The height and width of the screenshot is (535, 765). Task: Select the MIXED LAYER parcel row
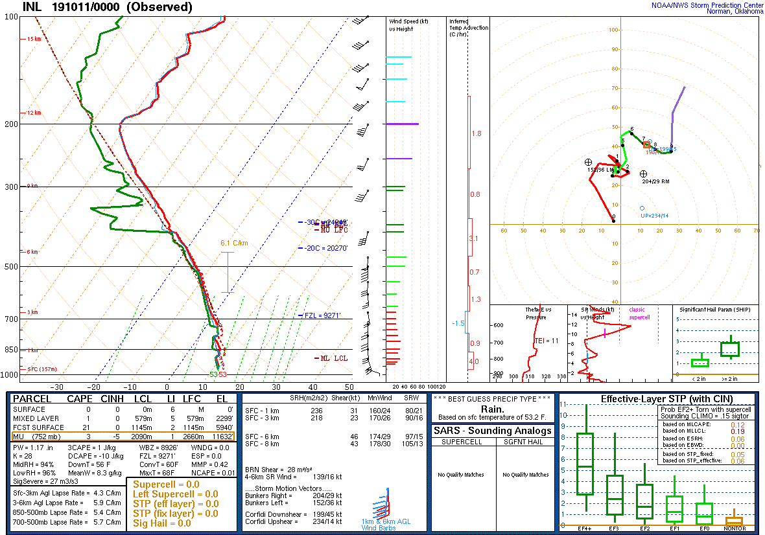[x=123, y=418]
